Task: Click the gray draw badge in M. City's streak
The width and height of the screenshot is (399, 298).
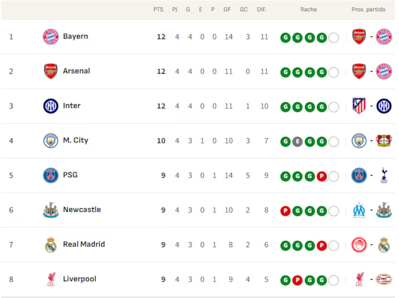Action: (297, 142)
